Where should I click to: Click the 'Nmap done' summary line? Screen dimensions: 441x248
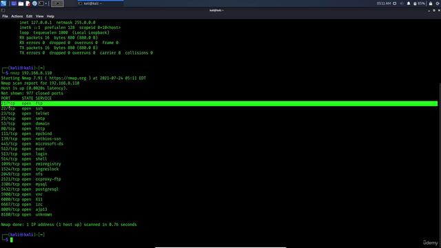point(69,225)
